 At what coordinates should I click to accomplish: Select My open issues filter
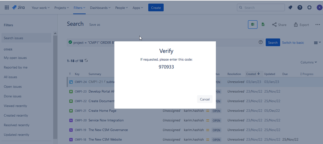(15, 58)
